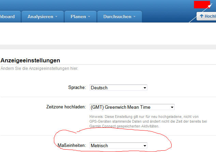
Task: Select the Planen menu tab
Action: click(x=78, y=16)
